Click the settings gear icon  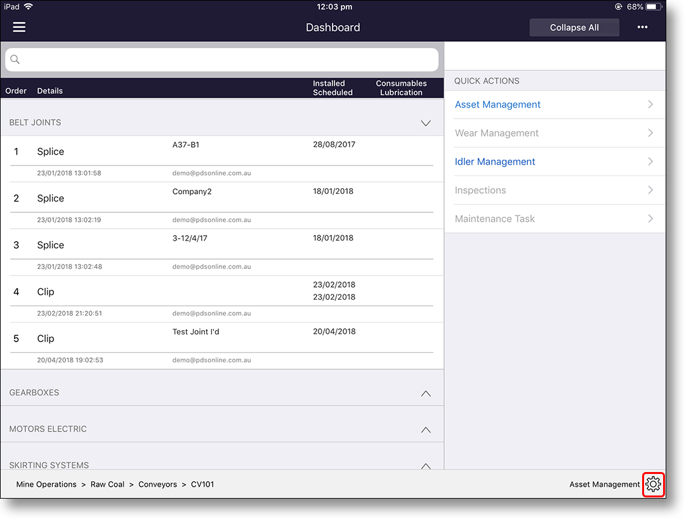click(653, 484)
